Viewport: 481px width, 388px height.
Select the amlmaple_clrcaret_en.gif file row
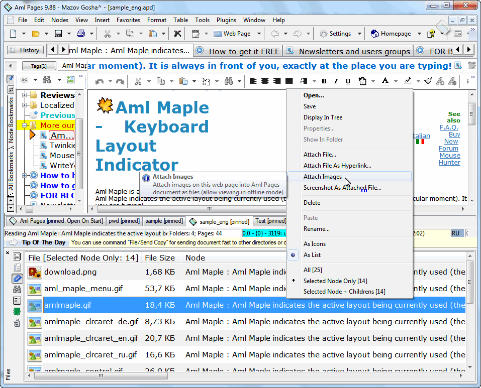(x=246, y=338)
